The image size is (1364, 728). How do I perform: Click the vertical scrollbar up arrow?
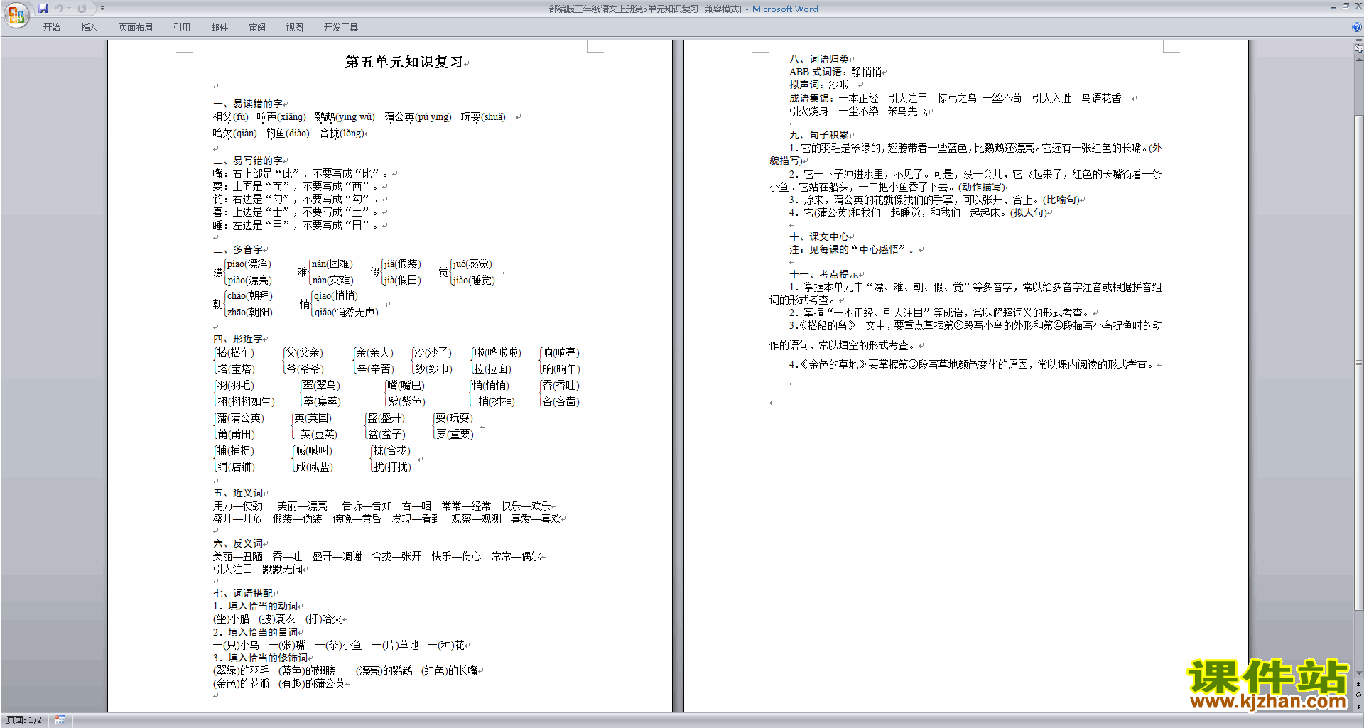tap(1359, 60)
